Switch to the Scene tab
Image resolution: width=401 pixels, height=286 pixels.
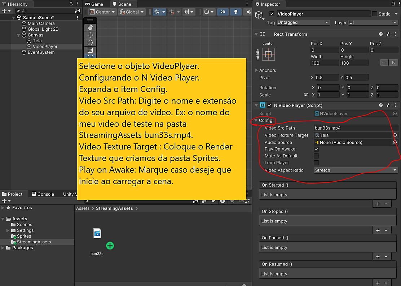click(x=122, y=4)
